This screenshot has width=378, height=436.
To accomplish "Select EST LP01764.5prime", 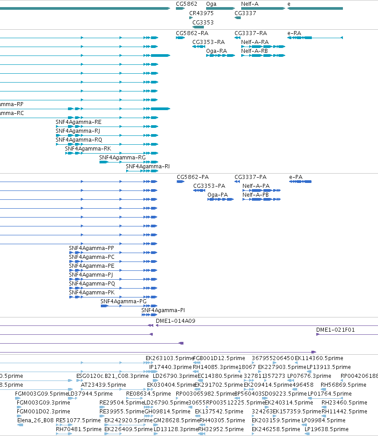I will (x=330, y=394).
